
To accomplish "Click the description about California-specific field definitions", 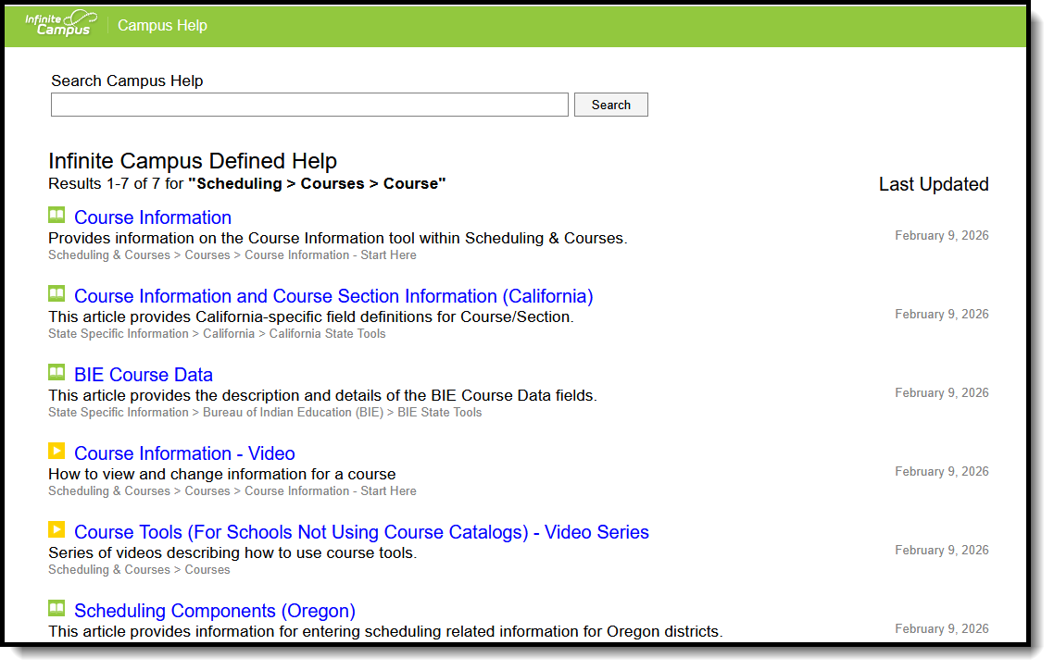I will 311,316.
